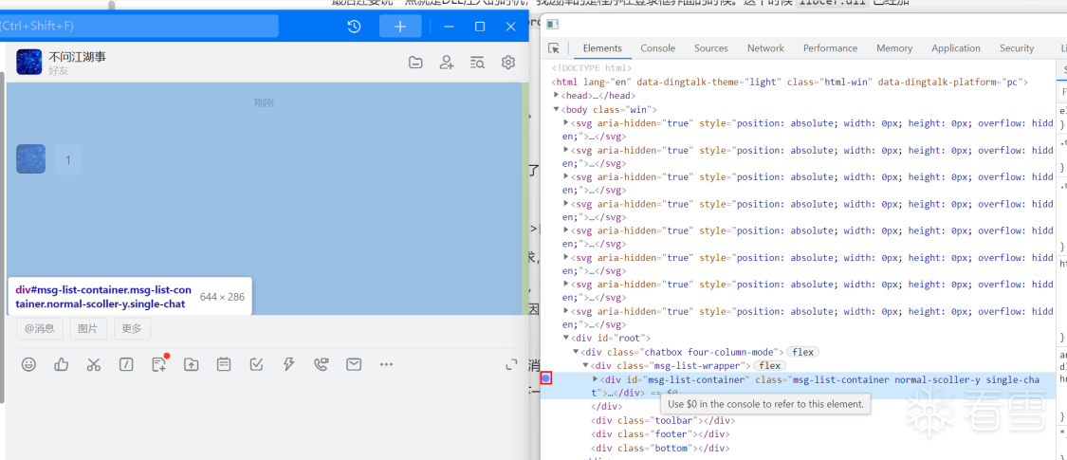Select the html lang="en" element line
This screenshot has height=460, width=1067.
click(x=789, y=82)
